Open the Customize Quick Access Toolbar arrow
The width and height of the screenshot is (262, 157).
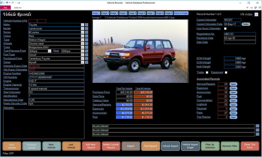coord(19,3)
